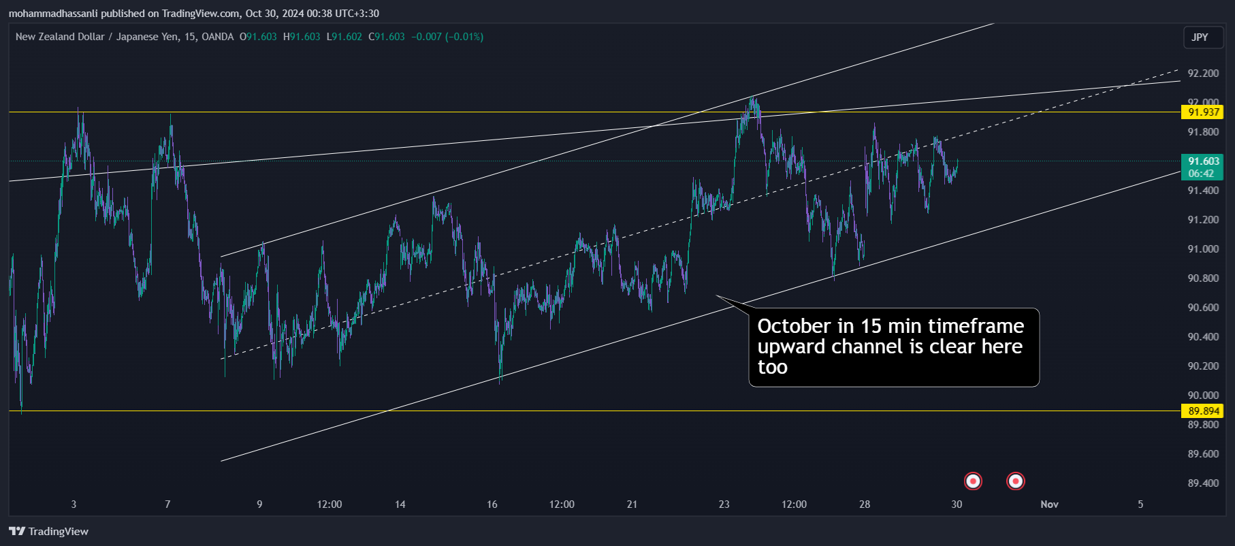Screen dimensions: 1235x546
Task: Click the date 5 after Nov on time axis
Action: coord(1140,504)
